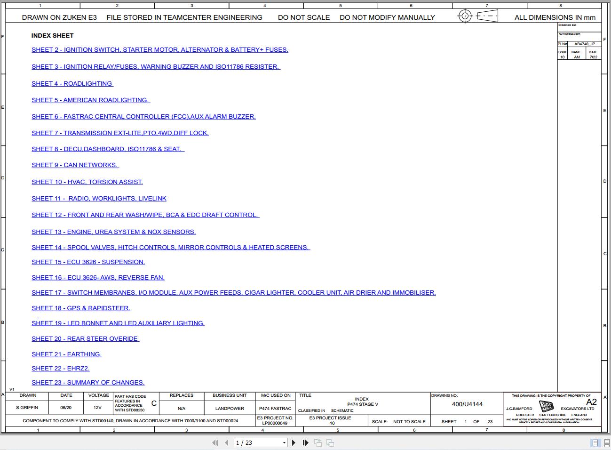
Task: Click the LANDPOWER business unit cell
Action: (x=230, y=409)
